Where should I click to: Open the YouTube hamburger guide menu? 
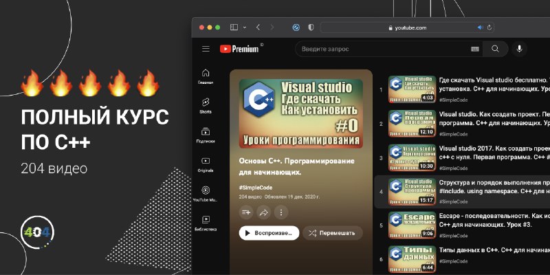click(206, 49)
